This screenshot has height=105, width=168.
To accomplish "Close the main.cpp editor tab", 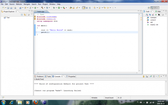I will tap(46, 11).
